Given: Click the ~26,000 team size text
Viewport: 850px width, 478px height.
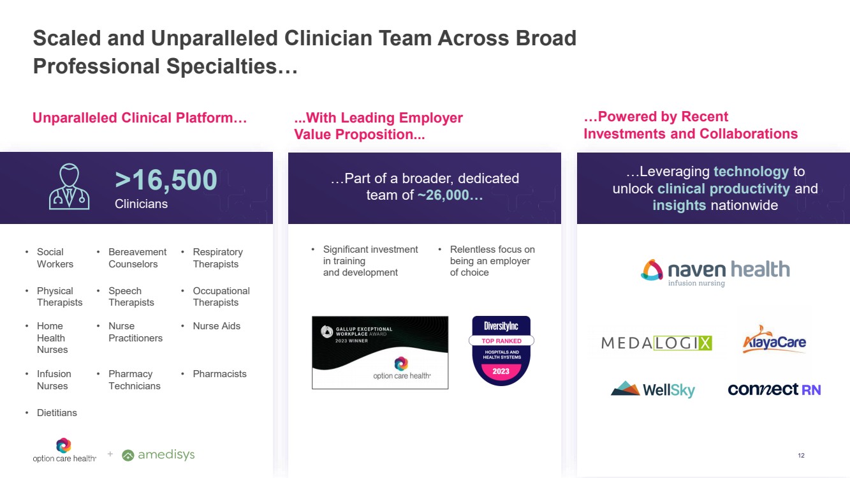Looking at the screenshot, I should [450, 195].
